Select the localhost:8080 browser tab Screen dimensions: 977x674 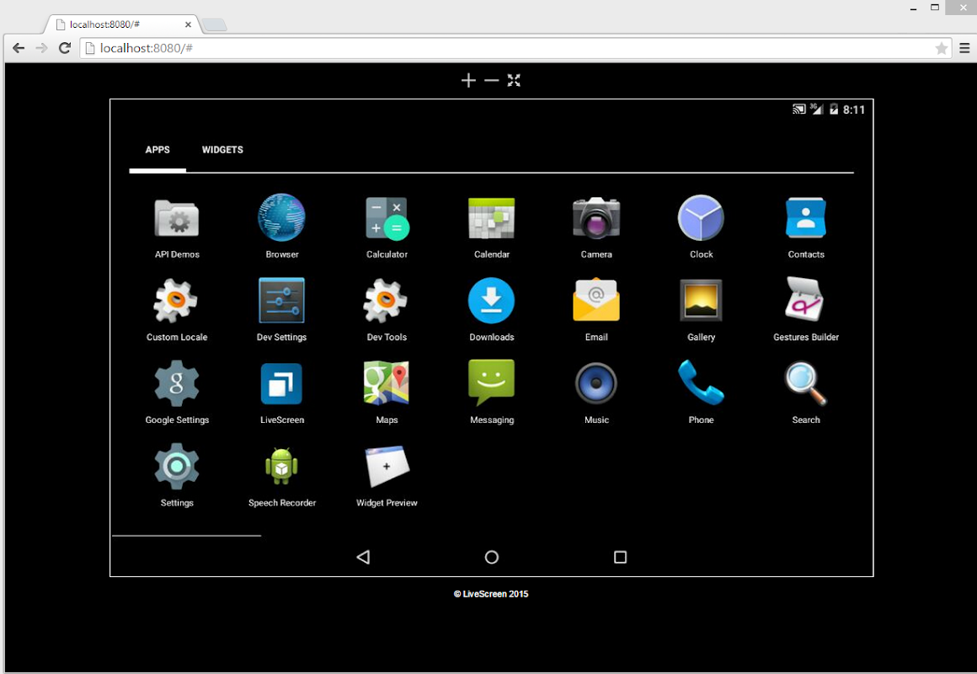122,24
